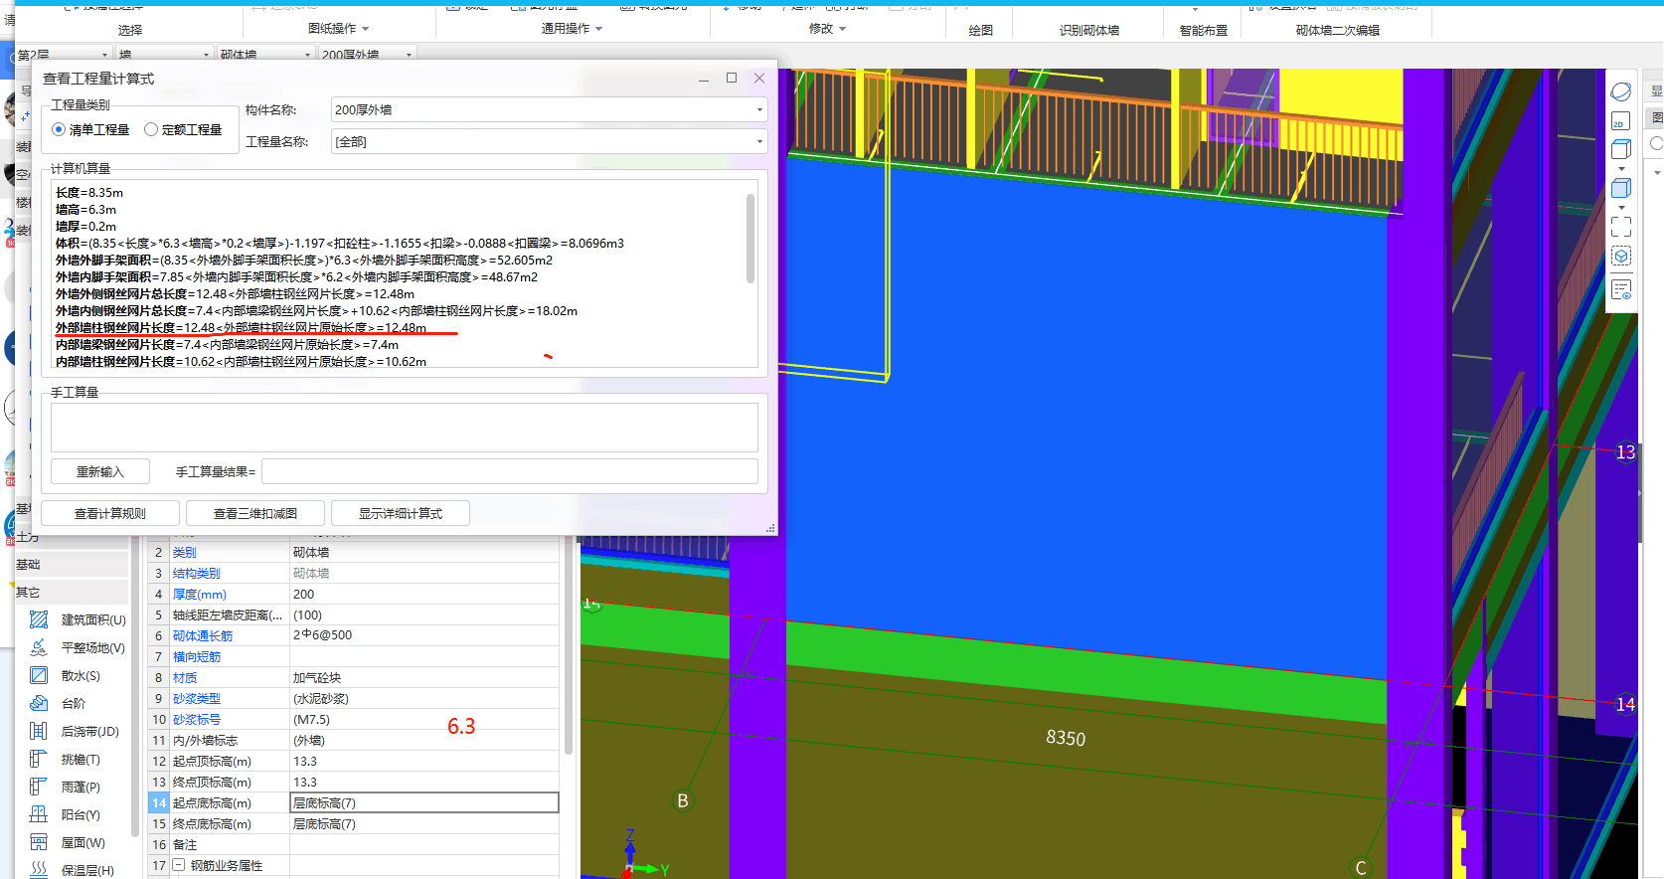This screenshot has height=879, width=1664.
Task: Select the 散水(S) component icon
Action: pos(39,675)
